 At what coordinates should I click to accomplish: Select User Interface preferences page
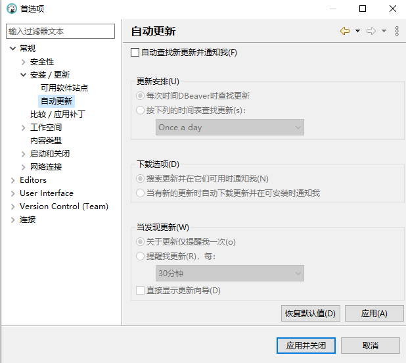[47, 193]
